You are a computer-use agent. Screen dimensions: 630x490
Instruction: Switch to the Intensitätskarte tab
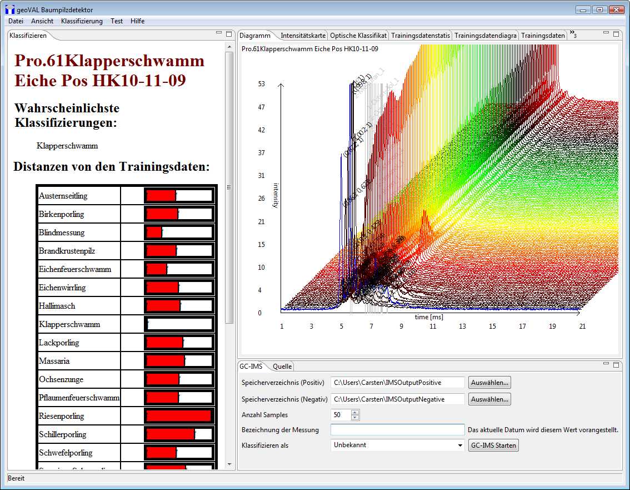(303, 35)
